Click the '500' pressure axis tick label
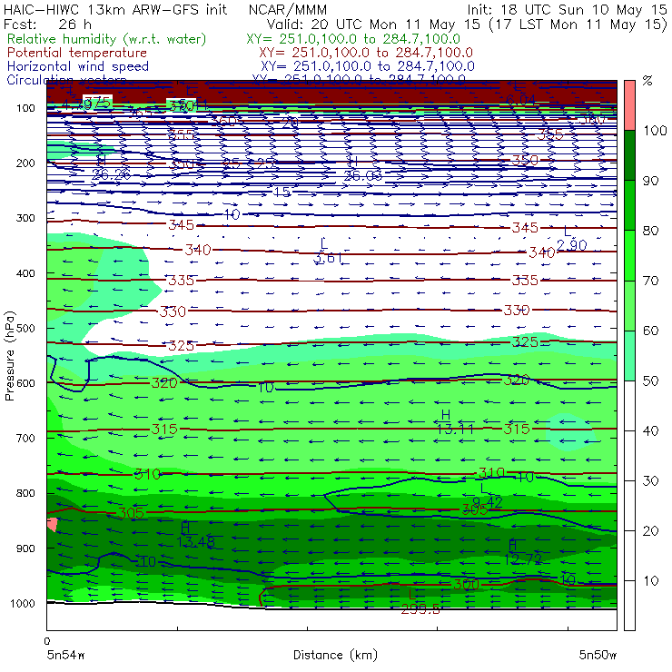672x672 pixels. [x=25, y=328]
